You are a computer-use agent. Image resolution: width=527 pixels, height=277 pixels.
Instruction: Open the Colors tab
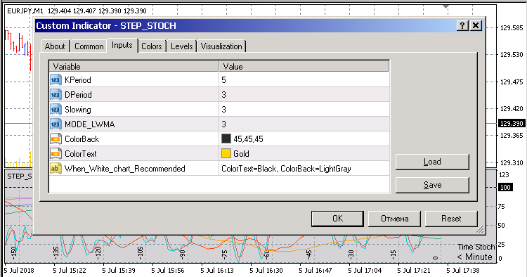(x=152, y=46)
